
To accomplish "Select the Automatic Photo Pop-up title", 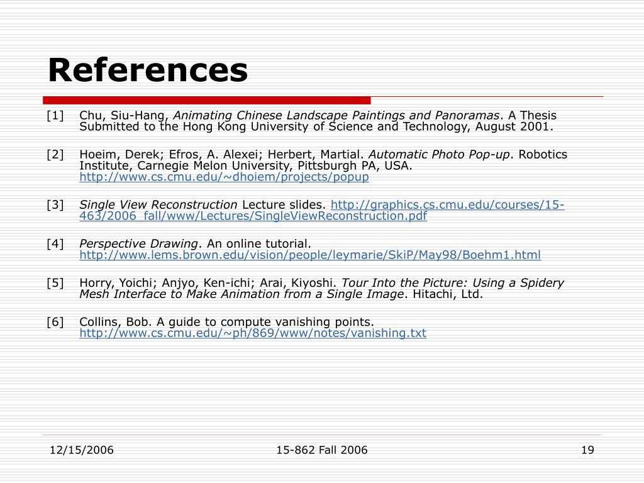I will (439, 155).
